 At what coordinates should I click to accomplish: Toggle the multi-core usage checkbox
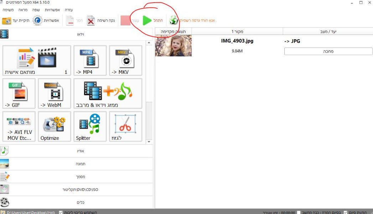pos(61,212)
